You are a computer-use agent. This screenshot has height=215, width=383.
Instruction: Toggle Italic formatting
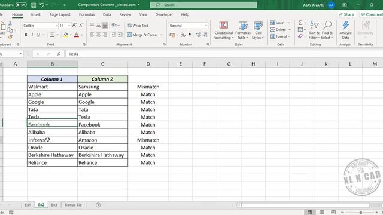(32, 35)
